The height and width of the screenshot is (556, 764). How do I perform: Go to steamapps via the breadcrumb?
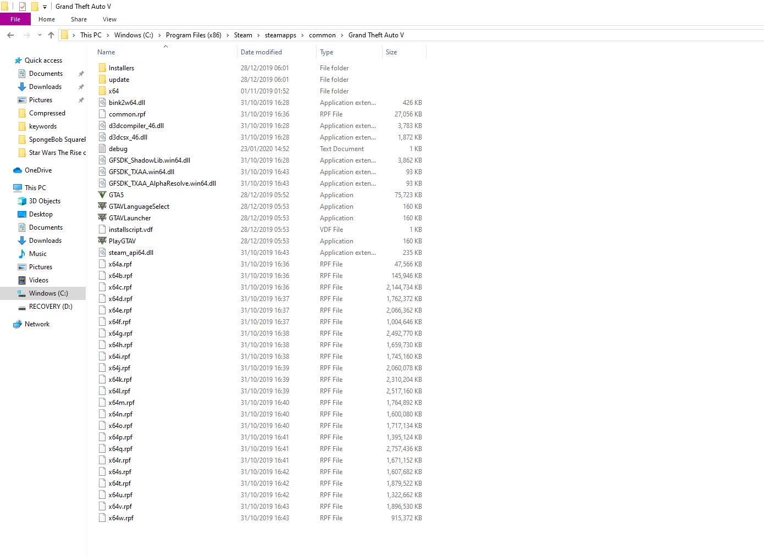point(280,35)
